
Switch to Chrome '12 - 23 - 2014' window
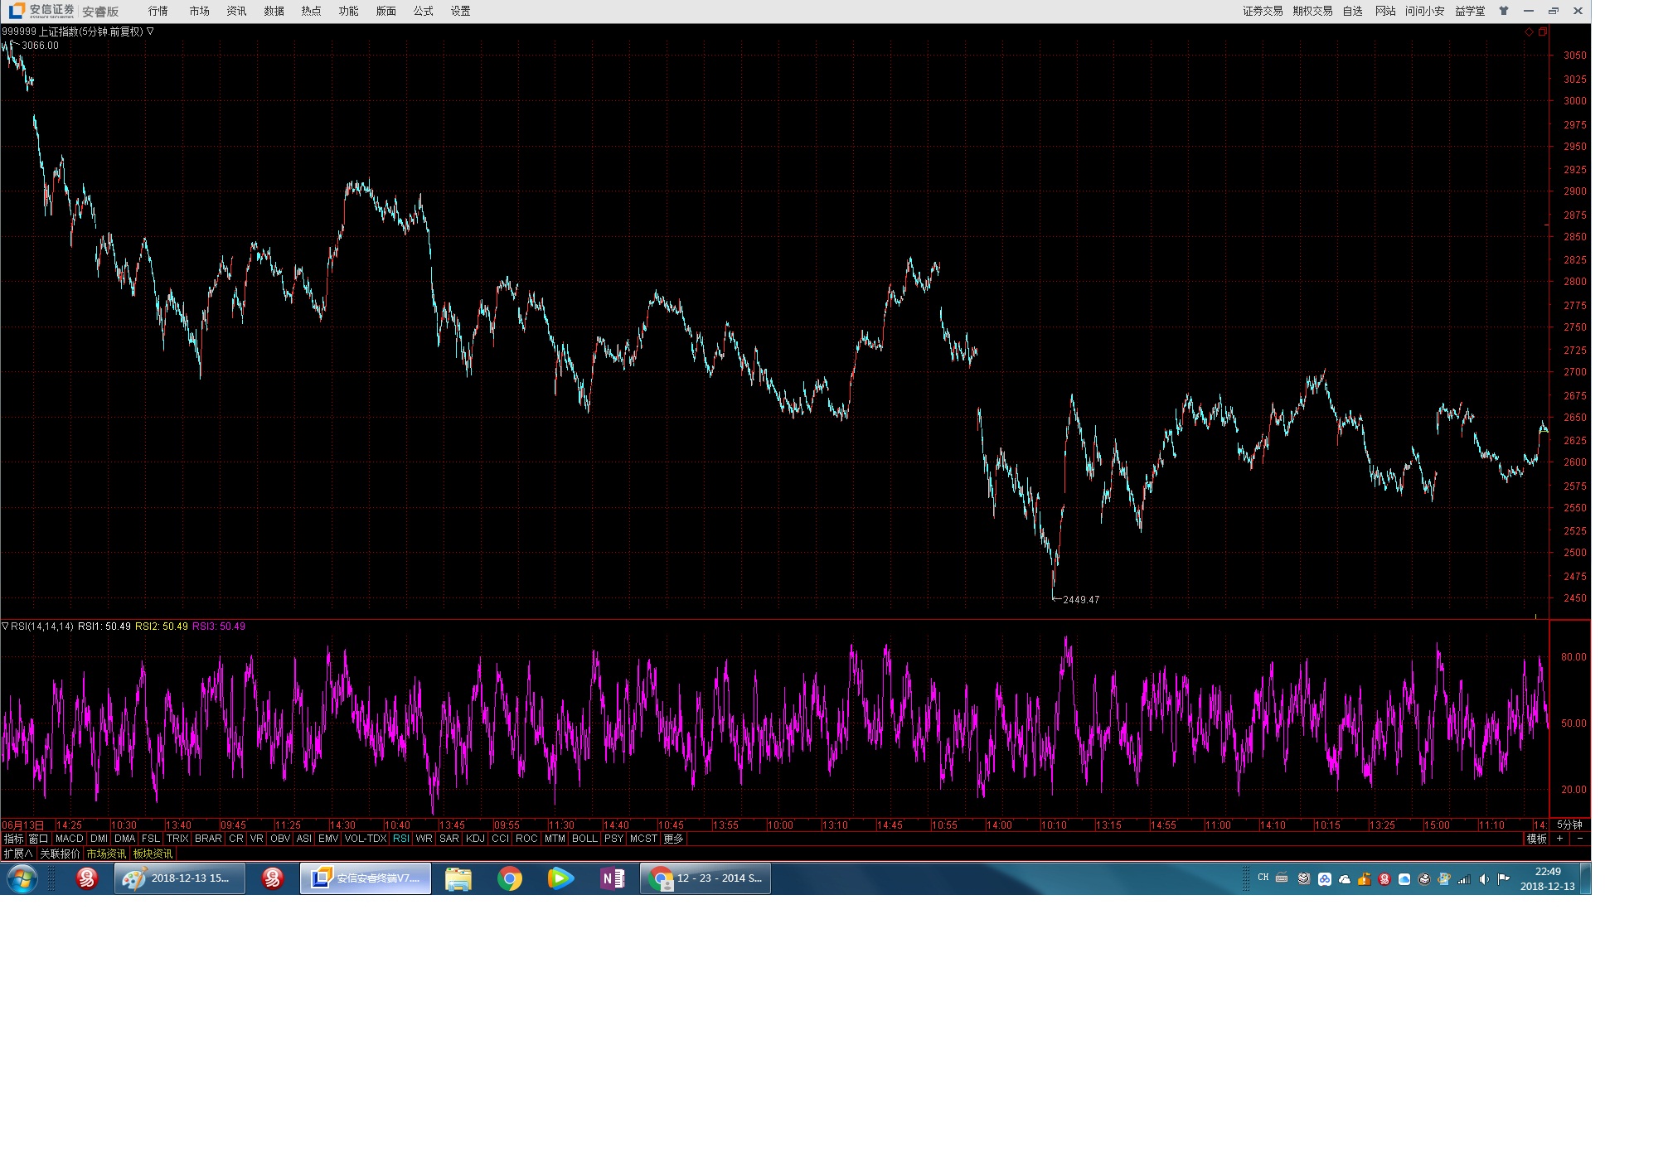coord(706,878)
